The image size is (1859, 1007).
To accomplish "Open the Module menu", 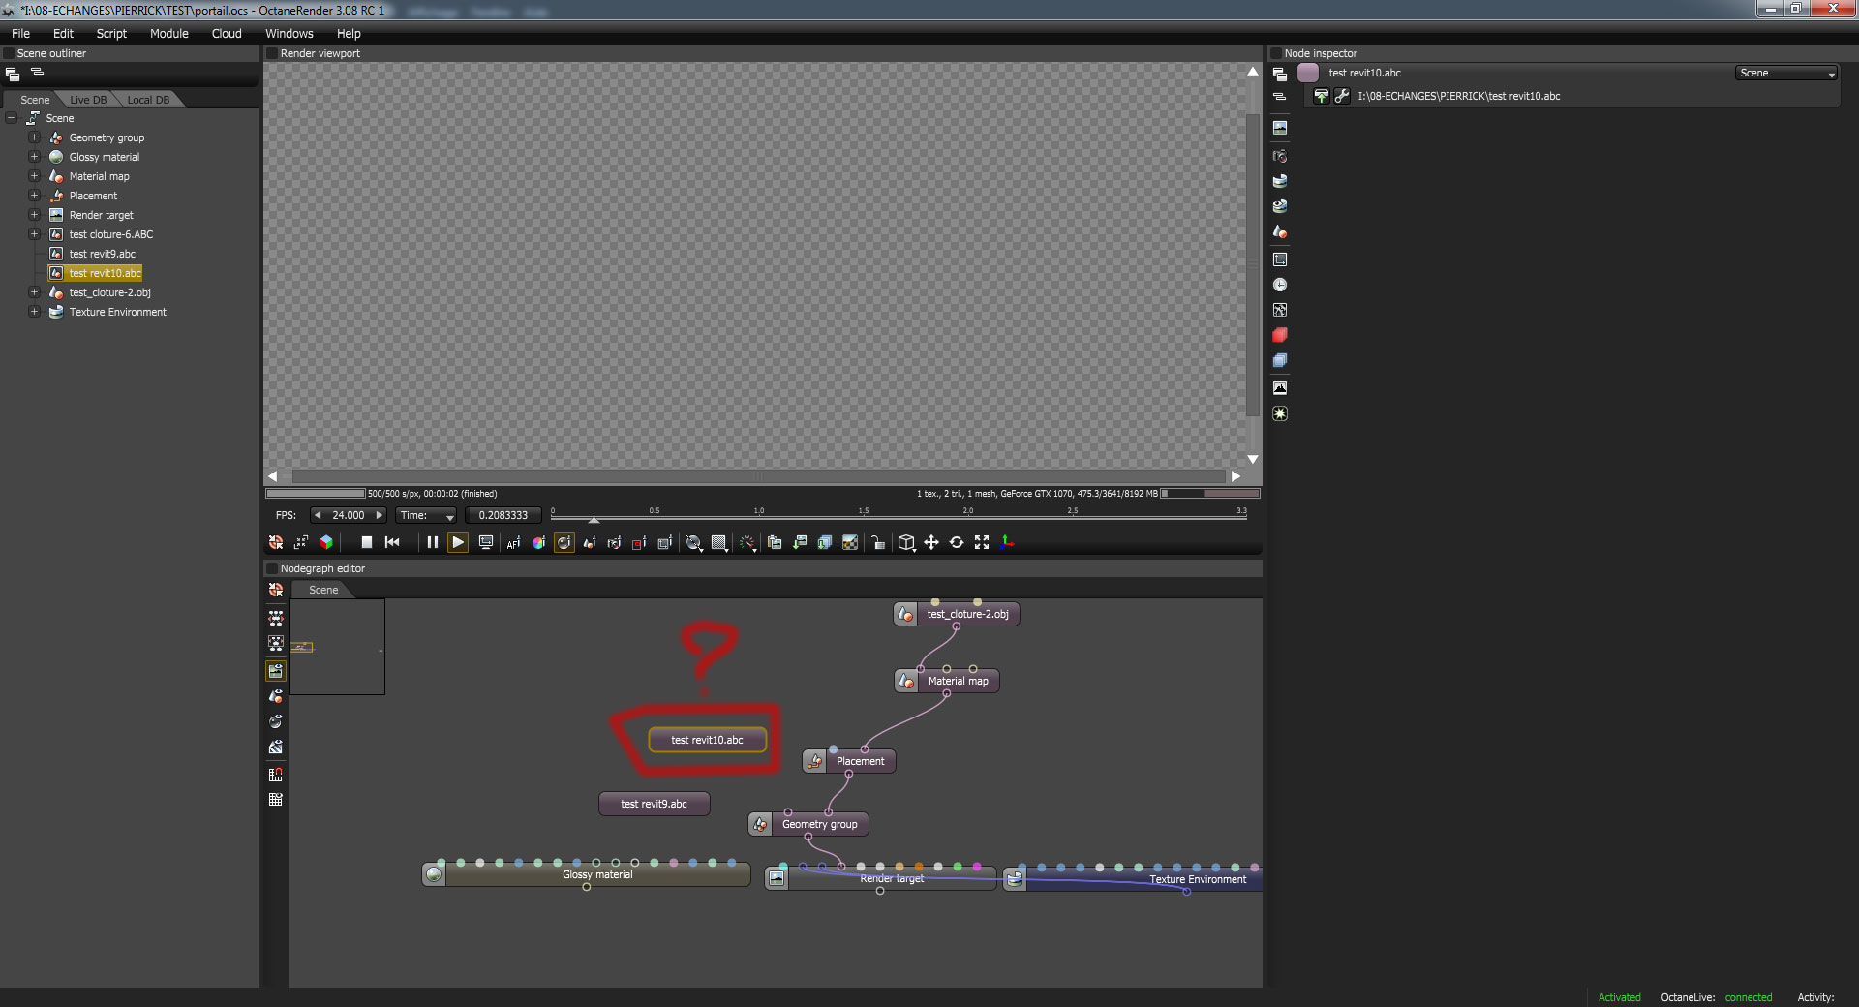I will tap(168, 33).
